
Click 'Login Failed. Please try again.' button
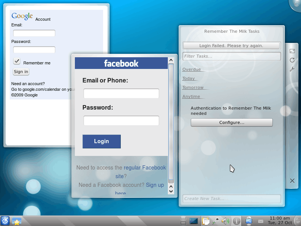pyautogui.click(x=231, y=46)
